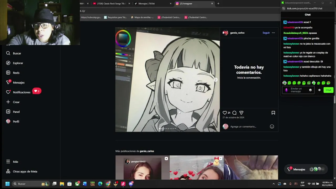The image size is (336, 189).
Task: Open Discord from the taskbar
Action: (x=131, y=184)
